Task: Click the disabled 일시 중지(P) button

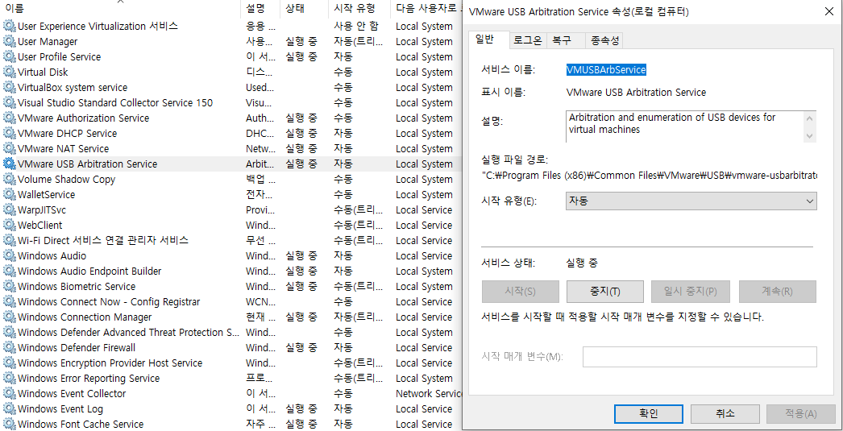Action: [690, 292]
